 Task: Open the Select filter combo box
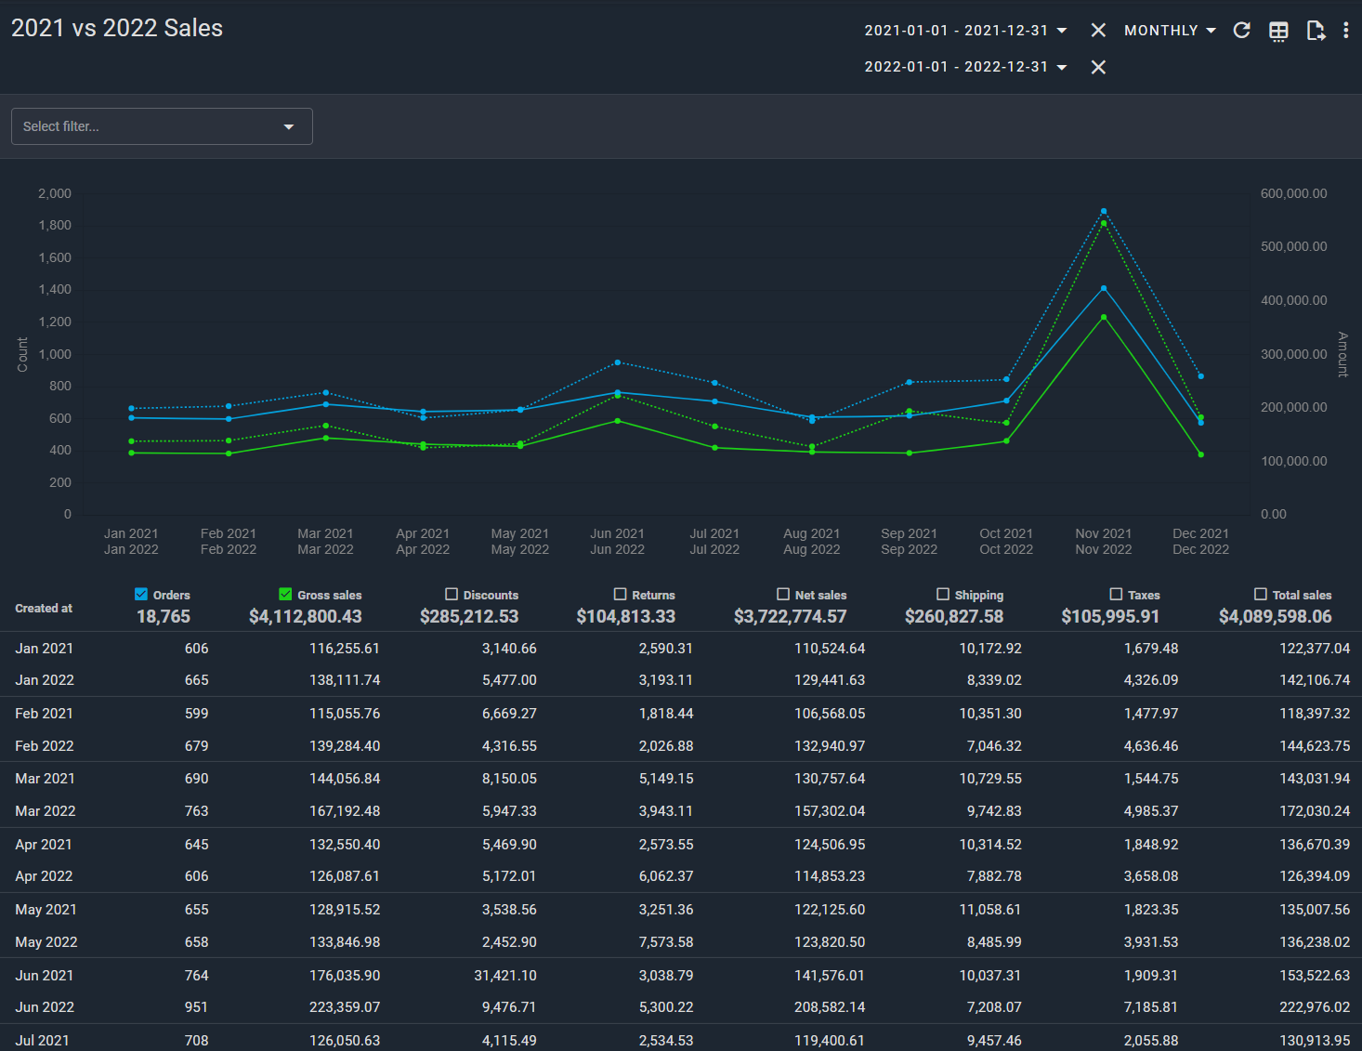(162, 126)
